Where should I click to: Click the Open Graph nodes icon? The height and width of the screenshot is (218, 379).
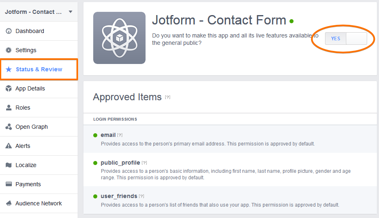tap(9, 127)
